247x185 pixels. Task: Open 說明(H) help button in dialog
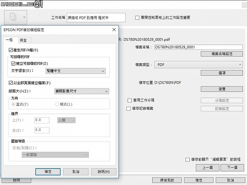pyautogui.click(x=104, y=172)
